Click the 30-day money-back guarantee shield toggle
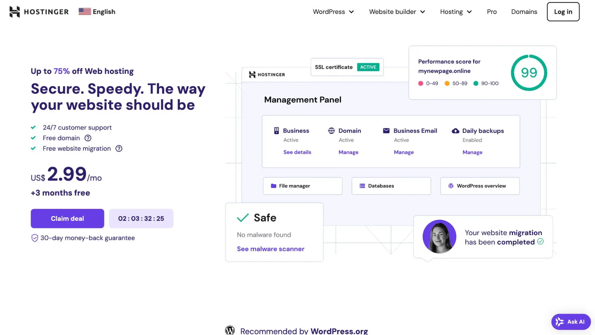The image size is (595, 335). coord(35,238)
